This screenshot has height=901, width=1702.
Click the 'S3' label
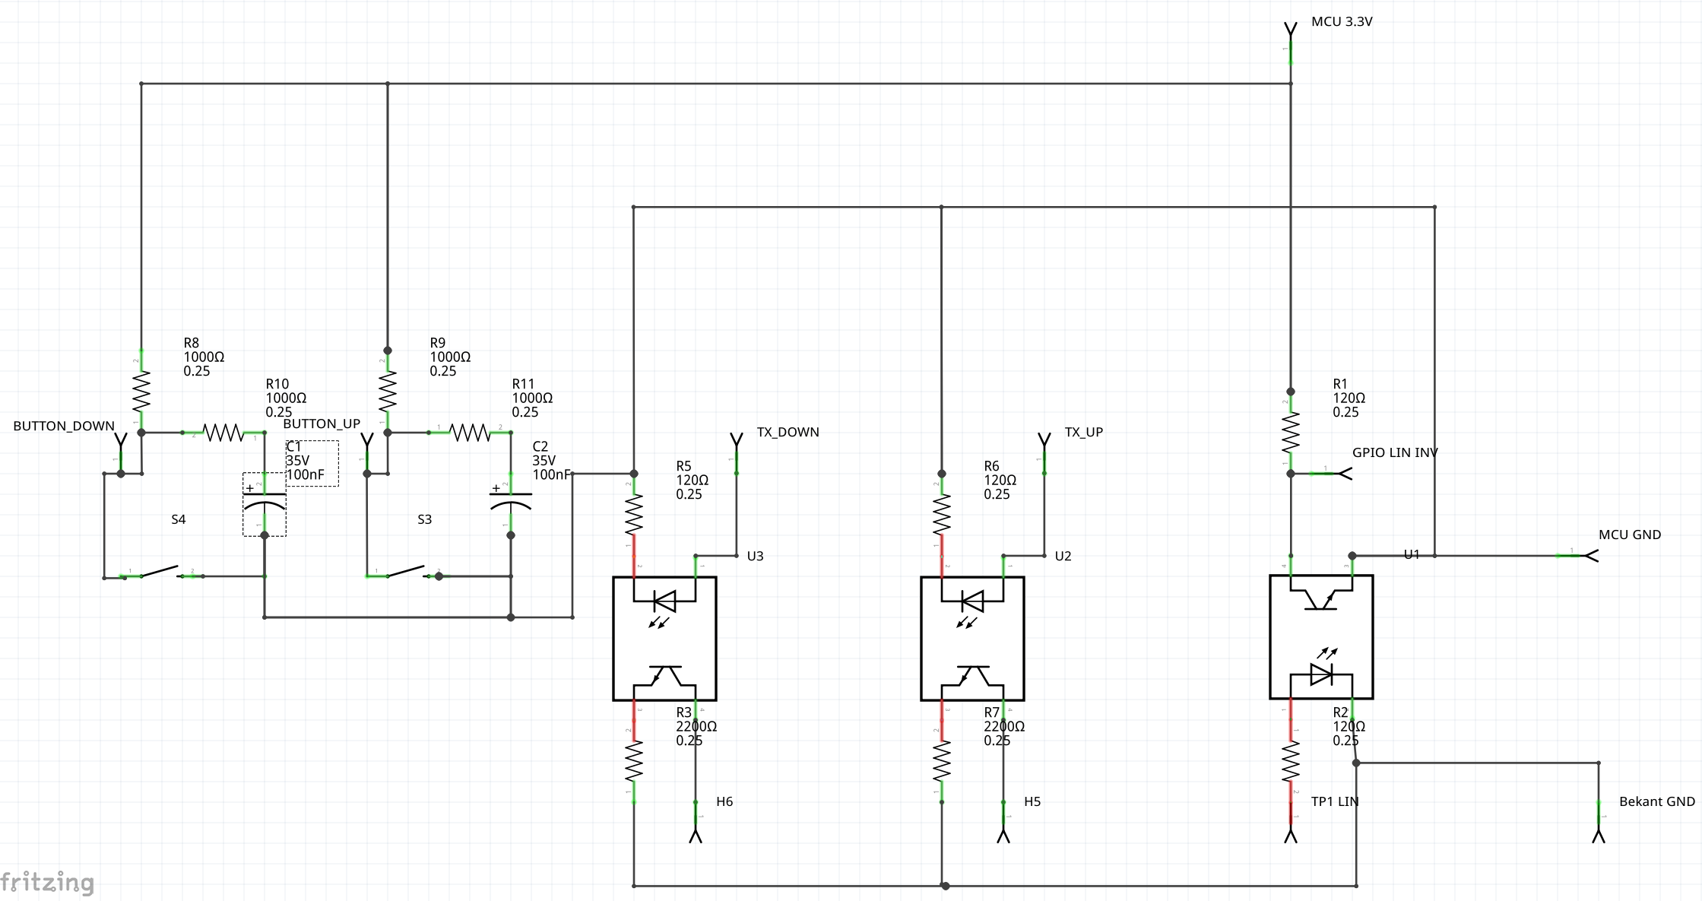(x=425, y=520)
